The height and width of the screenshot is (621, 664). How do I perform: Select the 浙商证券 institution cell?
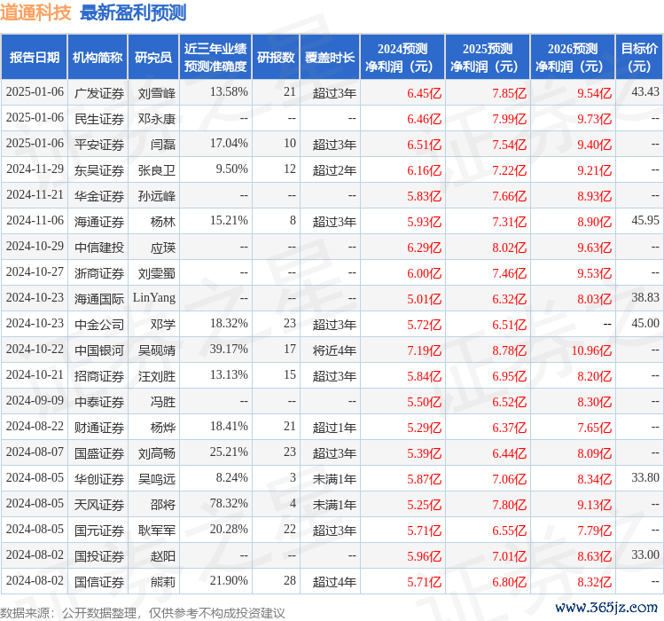(99, 273)
